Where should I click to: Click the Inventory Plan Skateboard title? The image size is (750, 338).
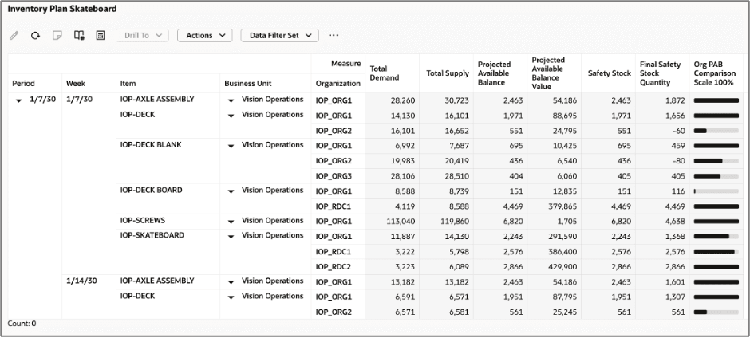[62, 9]
